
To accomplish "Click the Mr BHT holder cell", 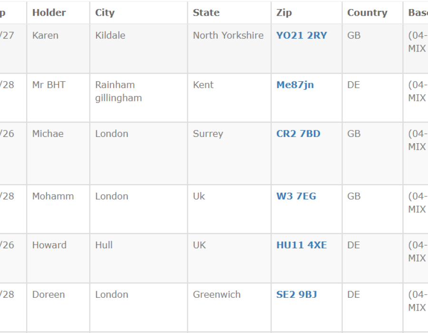I will [49, 85].
